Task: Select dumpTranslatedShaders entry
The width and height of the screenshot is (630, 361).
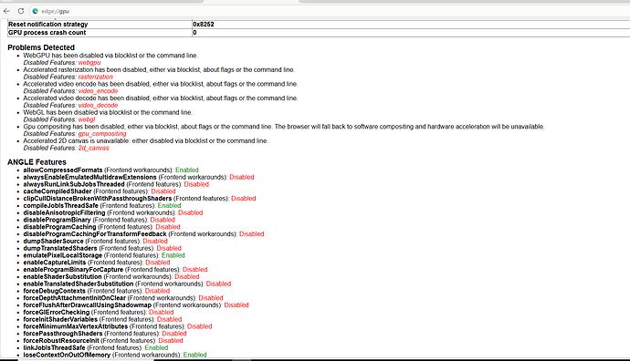Action: coord(102,248)
